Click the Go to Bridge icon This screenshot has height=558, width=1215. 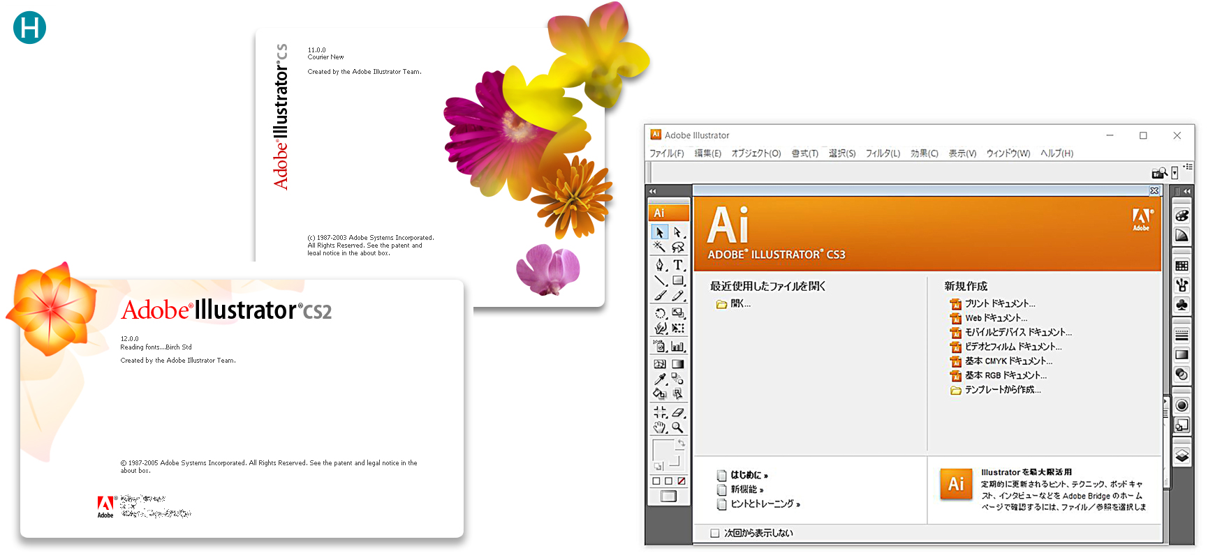pyautogui.click(x=1159, y=172)
